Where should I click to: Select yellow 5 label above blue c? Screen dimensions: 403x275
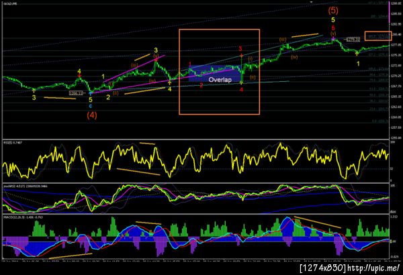[x=91, y=100]
